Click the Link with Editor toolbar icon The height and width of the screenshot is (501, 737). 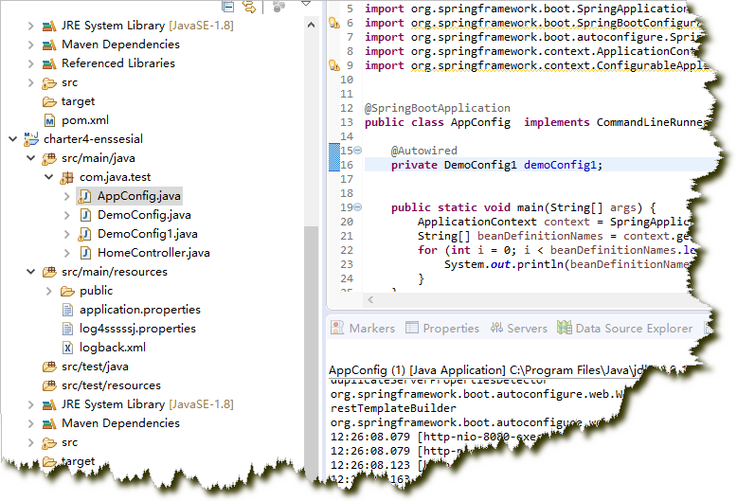pyautogui.click(x=248, y=6)
